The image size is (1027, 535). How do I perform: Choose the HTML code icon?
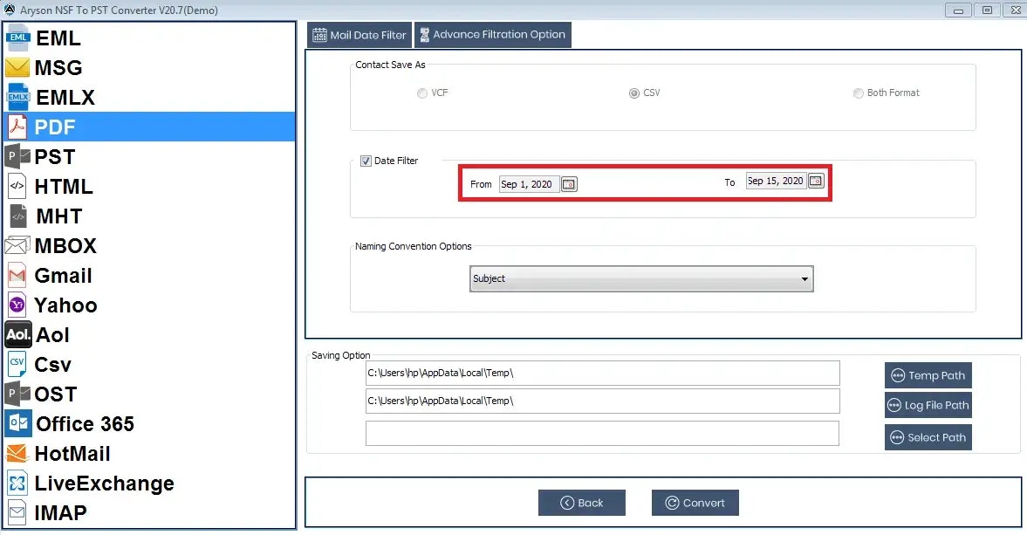[17, 186]
